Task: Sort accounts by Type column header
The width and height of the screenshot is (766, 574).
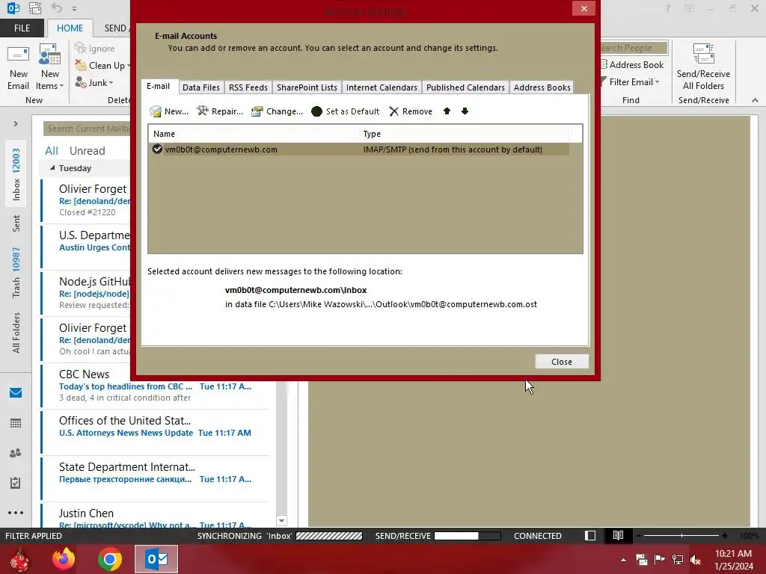Action: click(464, 134)
